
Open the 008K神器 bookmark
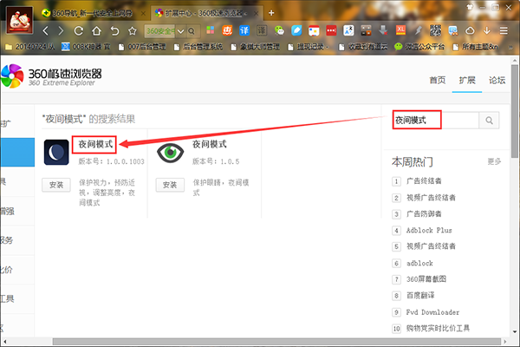pos(86,47)
